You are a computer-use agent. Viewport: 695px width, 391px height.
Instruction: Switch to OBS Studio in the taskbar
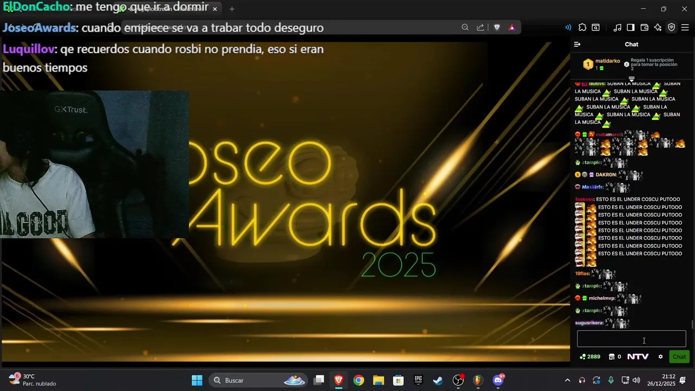(458, 380)
